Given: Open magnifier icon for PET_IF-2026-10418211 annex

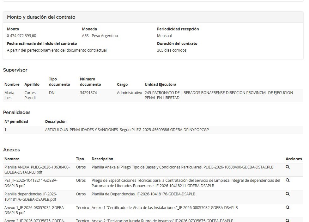Looking at the screenshot, I should pyautogui.click(x=288, y=180).
